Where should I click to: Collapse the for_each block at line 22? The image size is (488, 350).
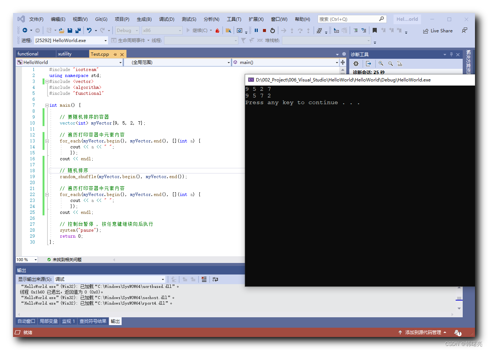(x=47, y=195)
